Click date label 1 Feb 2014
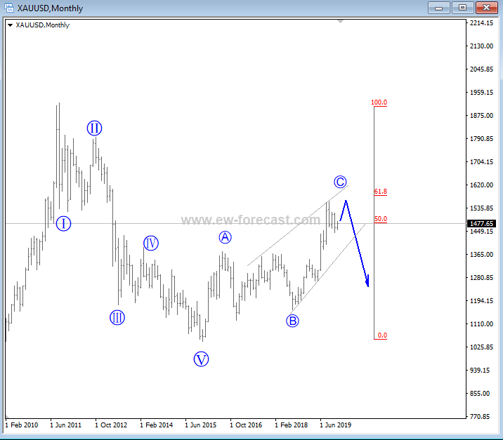Viewport: 503px width, 440px height. point(156,425)
